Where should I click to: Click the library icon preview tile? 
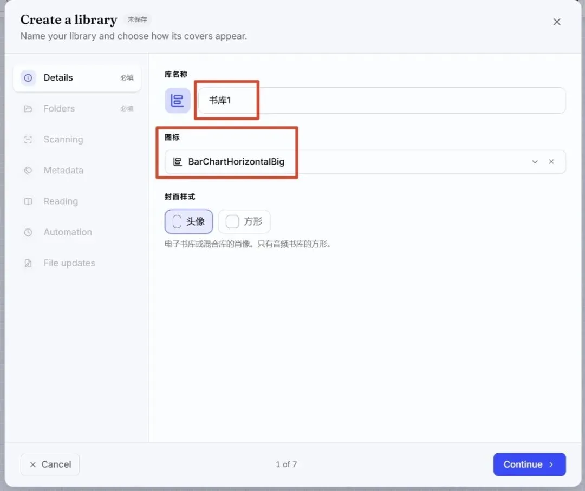(178, 100)
